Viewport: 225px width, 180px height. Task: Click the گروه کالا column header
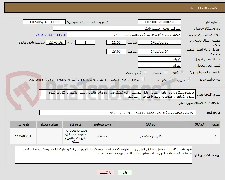(x=75, y=124)
